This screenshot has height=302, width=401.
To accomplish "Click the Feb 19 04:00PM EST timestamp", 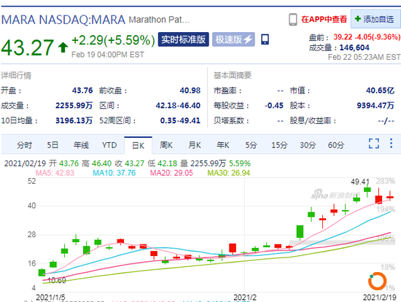I will (108, 55).
